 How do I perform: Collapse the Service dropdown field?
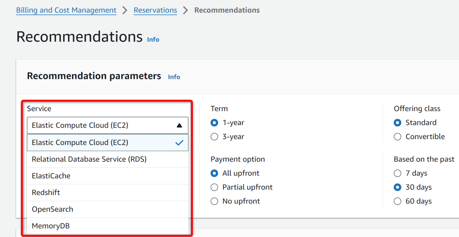107,125
